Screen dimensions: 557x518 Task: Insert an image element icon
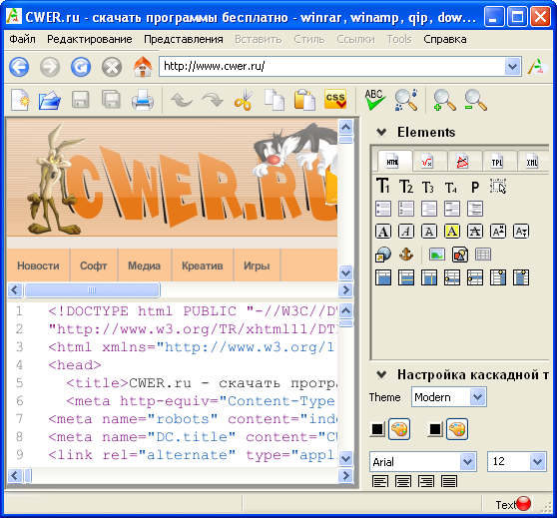coord(437,255)
